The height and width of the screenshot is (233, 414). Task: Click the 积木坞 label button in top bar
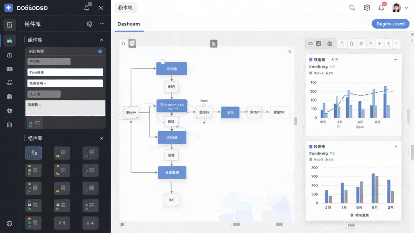pyautogui.click(x=125, y=8)
